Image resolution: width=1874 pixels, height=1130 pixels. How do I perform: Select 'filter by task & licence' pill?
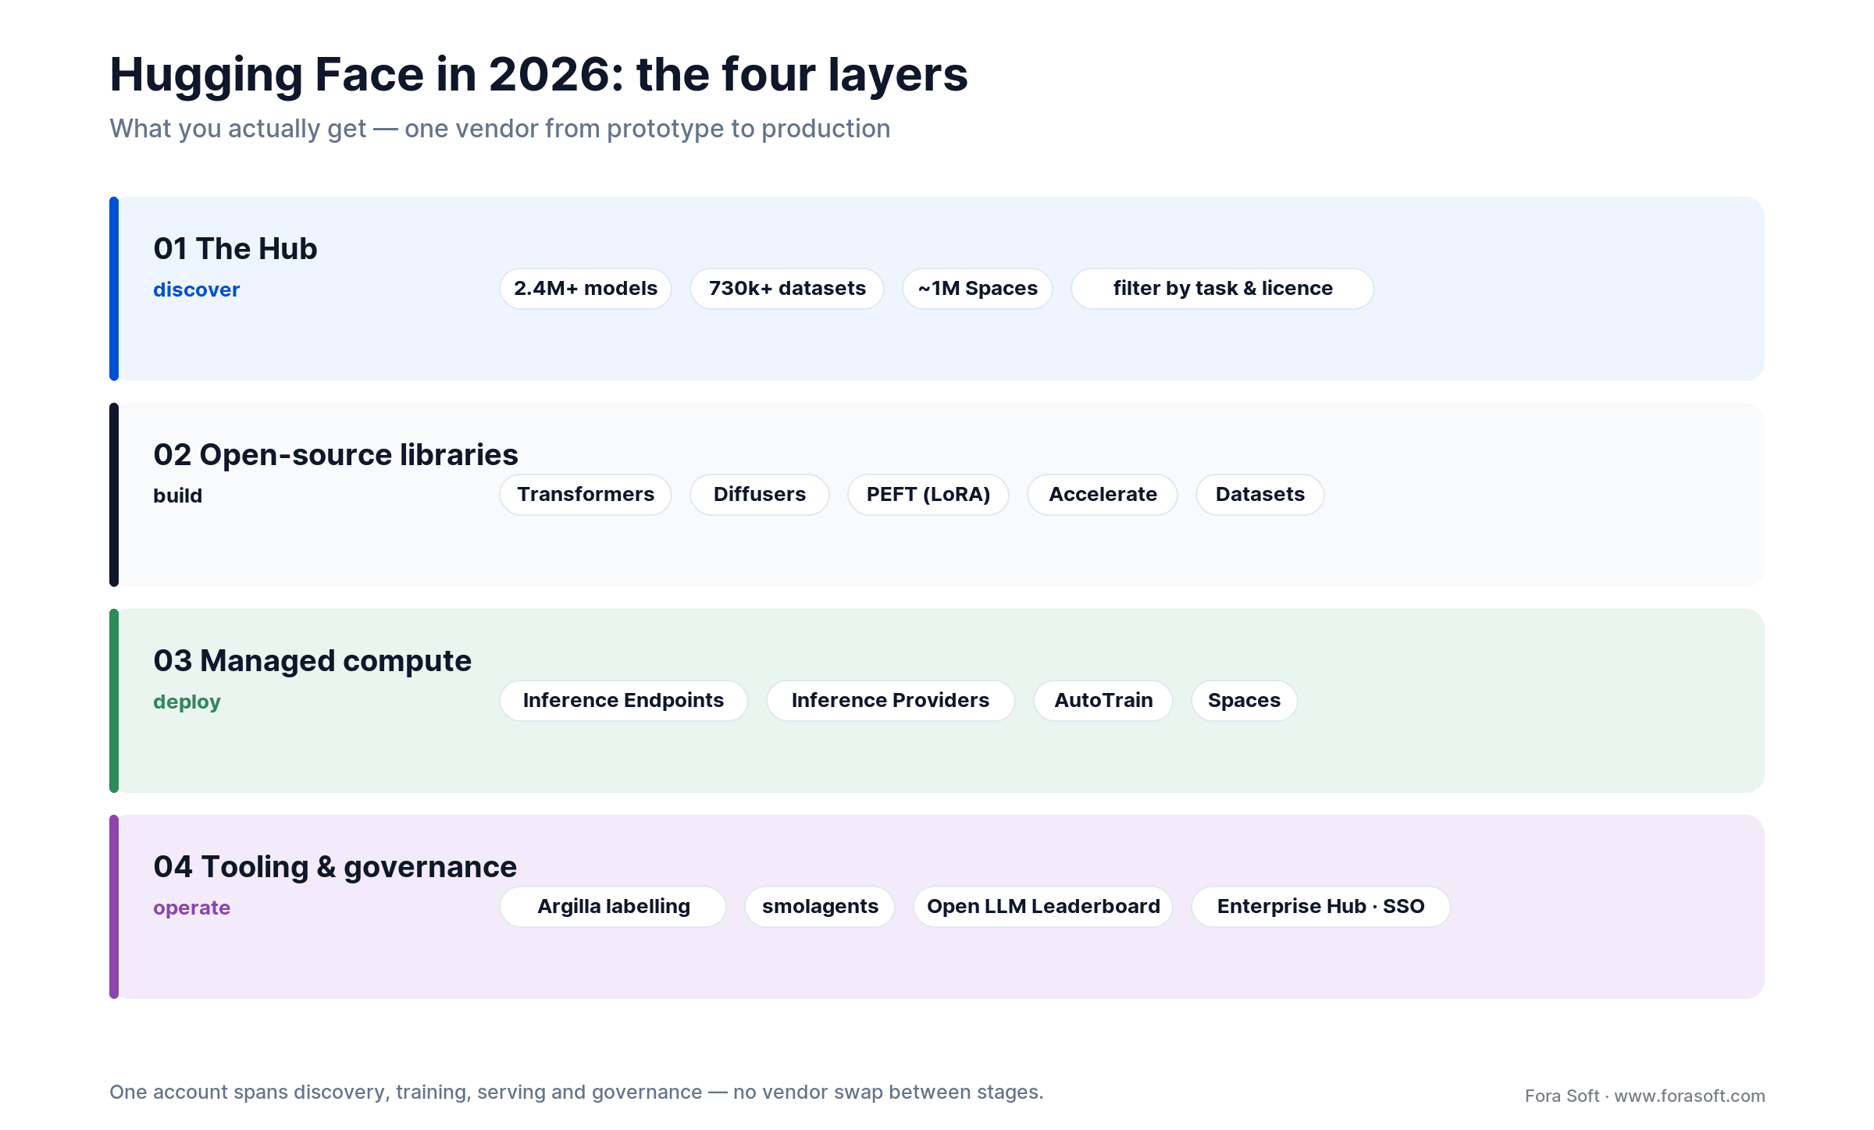tap(1223, 289)
